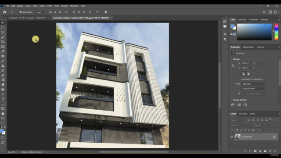
Task: Select the Move tool in toolbar
Action: [x=3, y=23]
